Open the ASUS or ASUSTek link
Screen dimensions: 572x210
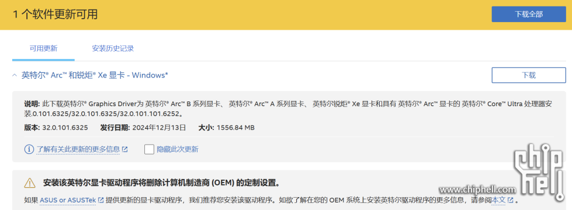[x=68, y=200]
